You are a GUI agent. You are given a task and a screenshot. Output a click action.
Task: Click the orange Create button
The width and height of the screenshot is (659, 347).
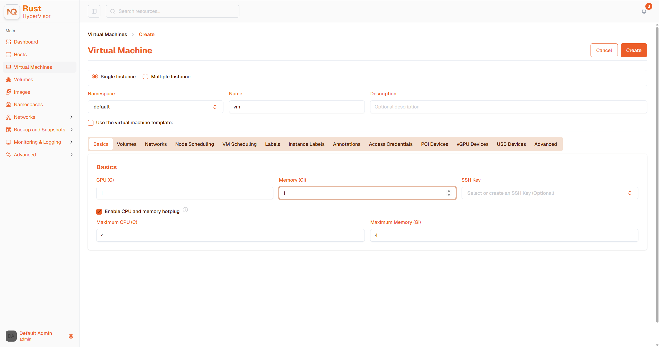pyautogui.click(x=634, y=50)
